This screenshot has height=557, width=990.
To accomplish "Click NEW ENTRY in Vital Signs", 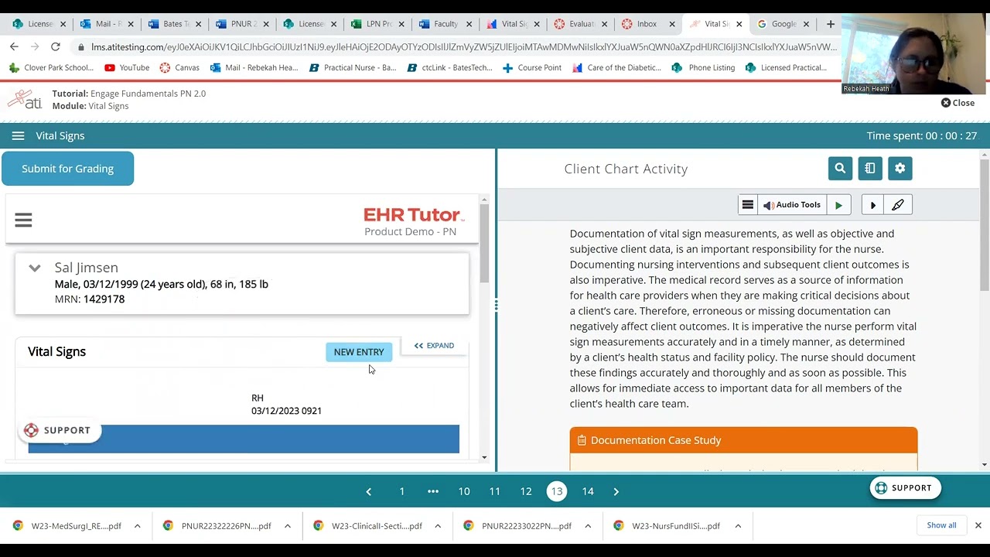I will 359,352.
